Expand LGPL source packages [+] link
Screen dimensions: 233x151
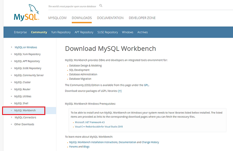coord(120,91)
